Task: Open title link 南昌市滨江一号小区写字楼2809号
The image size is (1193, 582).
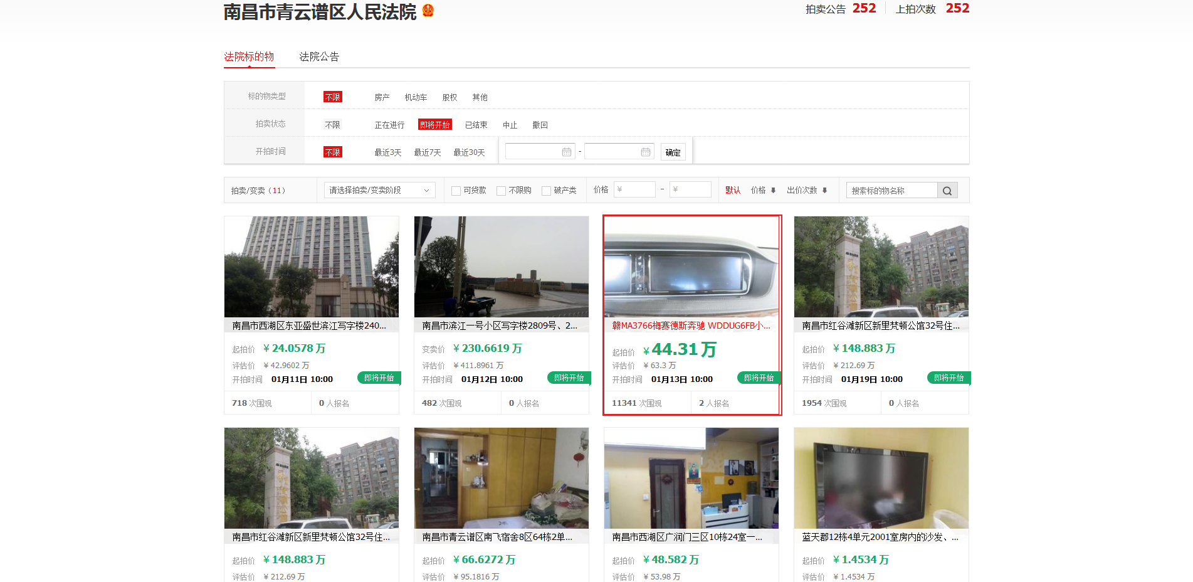Action: pos(500,325)
